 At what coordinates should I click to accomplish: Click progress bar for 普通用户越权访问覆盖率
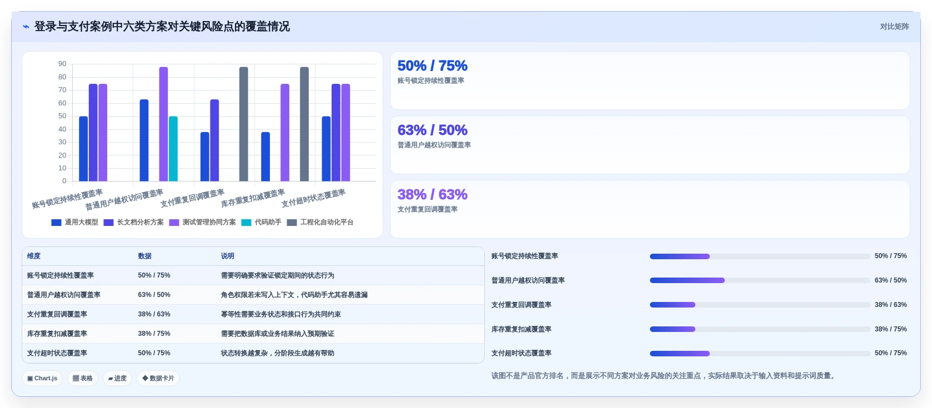[x=760, y=280]
